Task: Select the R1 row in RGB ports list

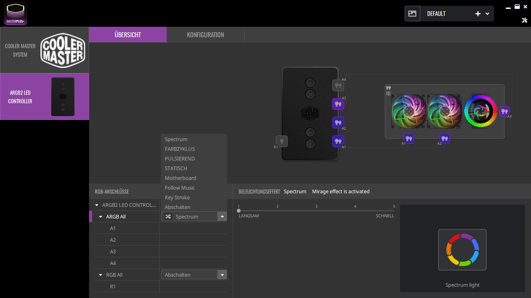Action: click(x=161, y=286)
